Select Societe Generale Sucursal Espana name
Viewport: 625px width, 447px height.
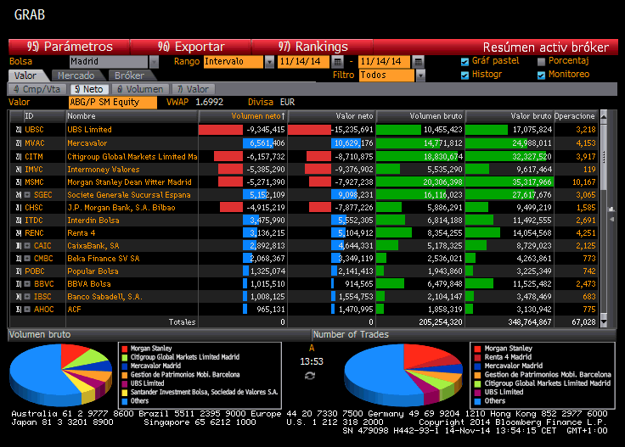click(x=129, y=195)
